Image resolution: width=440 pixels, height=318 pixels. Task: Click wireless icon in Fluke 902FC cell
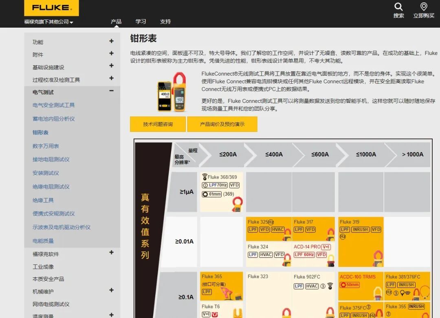click(330, 286)
